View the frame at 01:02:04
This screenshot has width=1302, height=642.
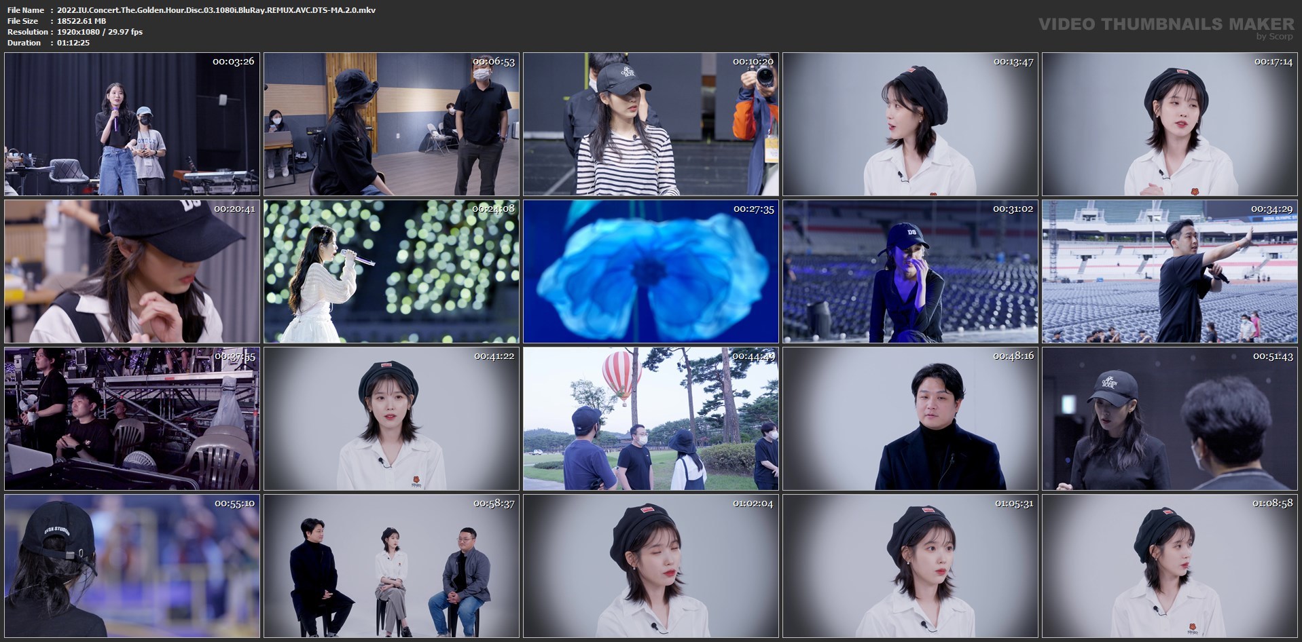tap(651, 566)
